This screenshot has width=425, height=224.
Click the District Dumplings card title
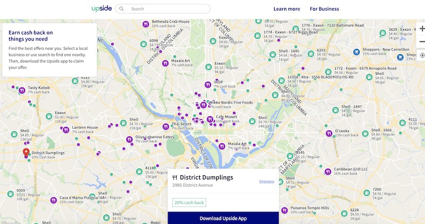pos(206,177)
